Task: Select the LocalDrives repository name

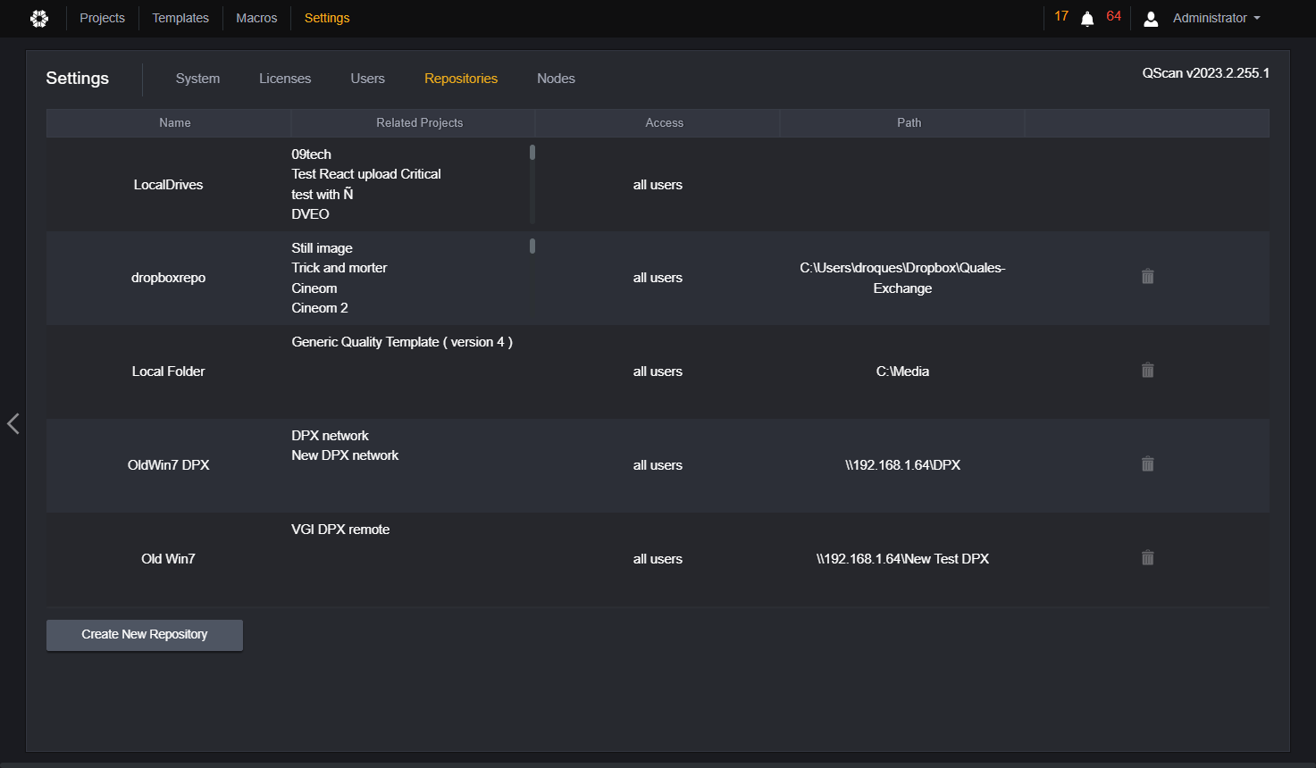Action: [168, 185]
